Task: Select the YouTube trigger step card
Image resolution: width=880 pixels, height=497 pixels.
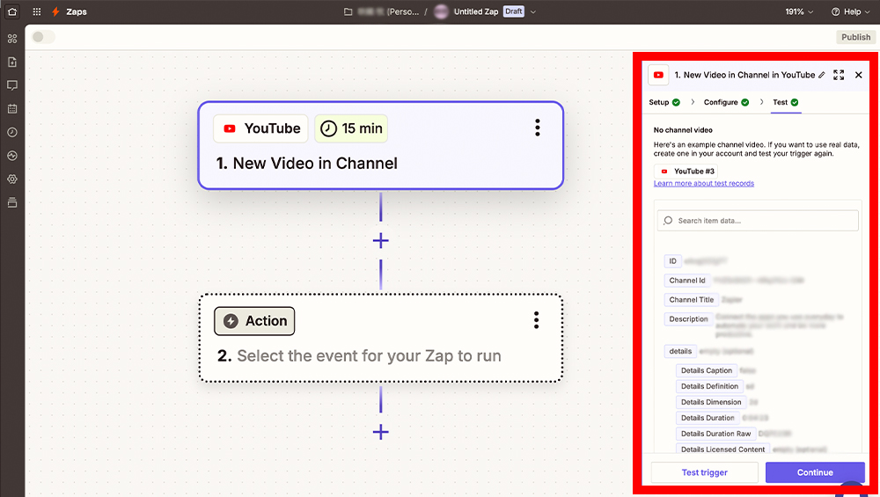Action: 380,145
